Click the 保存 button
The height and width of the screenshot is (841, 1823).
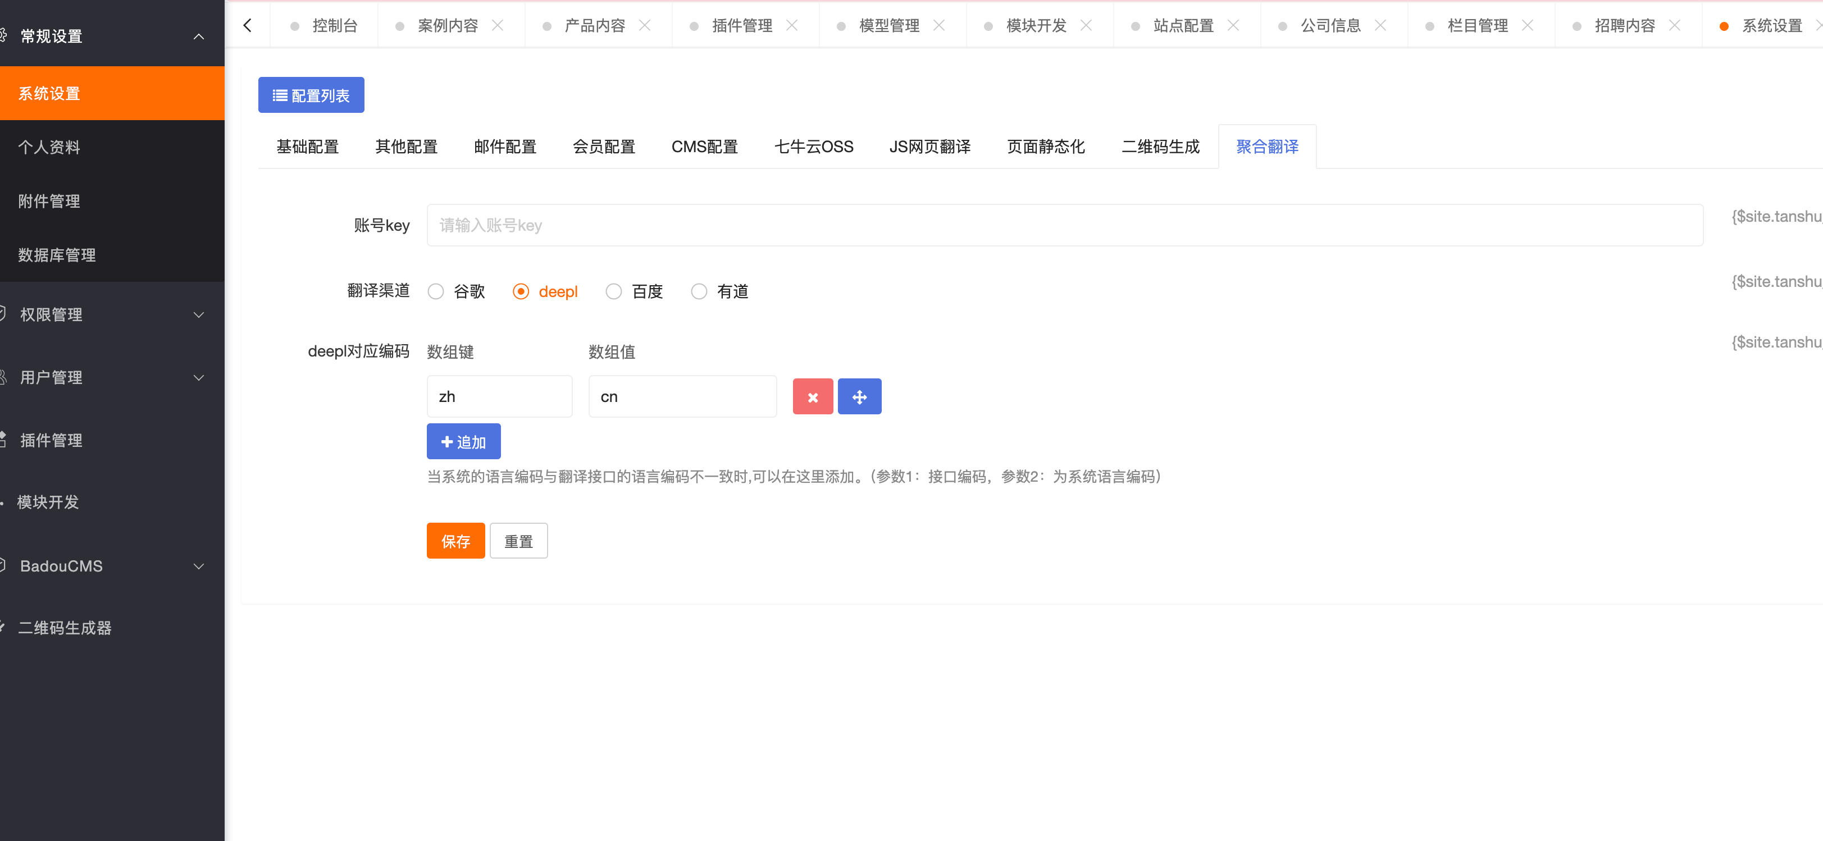[455, 541]
